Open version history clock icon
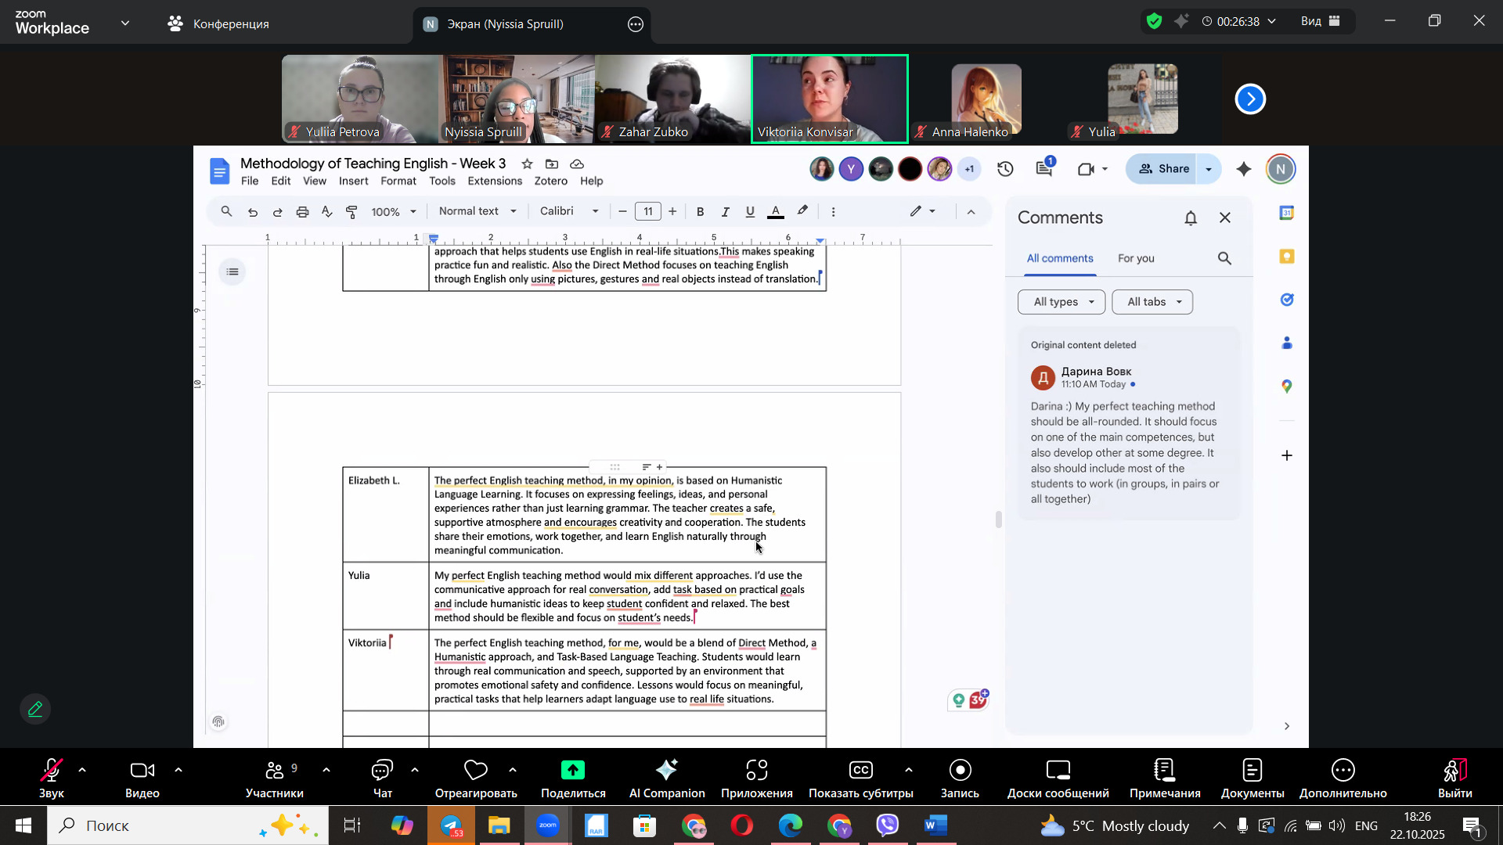The width and height of the screenshot is (1503, 845). tap(1006, 169)
